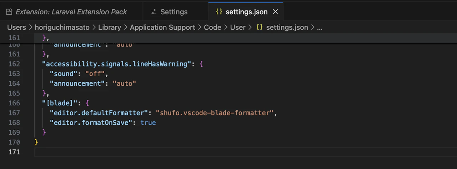Screen dimensions: 457x169
Task: Open the horiguchimasato breadcrumb segment
Action: [62, 27]
